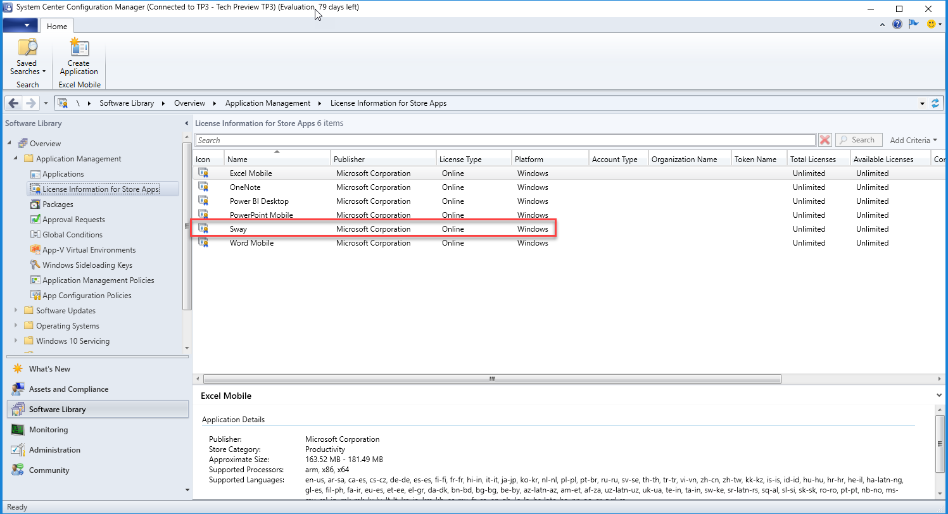Open the Community workspace
948x514 pixels.
(x=98, y=470)
